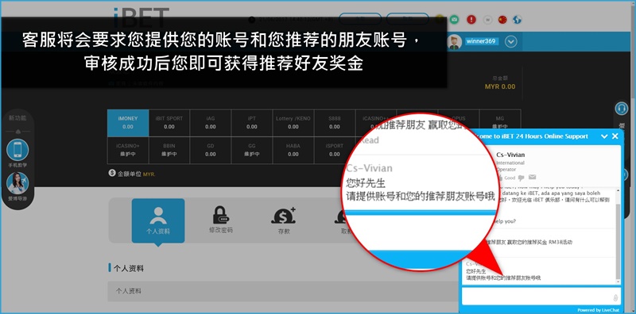Viewport: 636px width, 314px height.
Task: Click the headset support icon on right edge
Action: pos(622,109)
